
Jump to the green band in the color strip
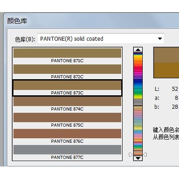pyautogui.click(x=138, y=91)
